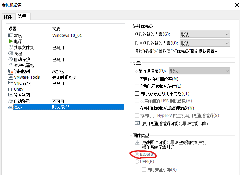Click the 设置 column header
240x175 pixels.
pos(28,29)
